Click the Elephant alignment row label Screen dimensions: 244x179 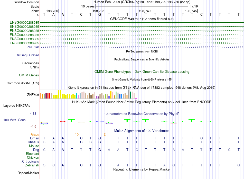point(32,154)
